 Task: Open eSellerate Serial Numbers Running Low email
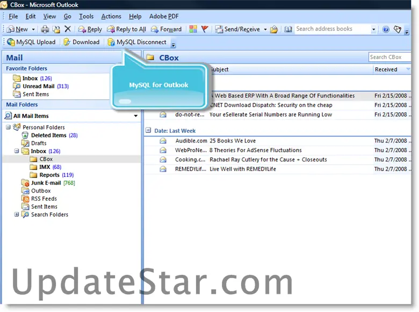pyautogui.click(x=278, y=115)
